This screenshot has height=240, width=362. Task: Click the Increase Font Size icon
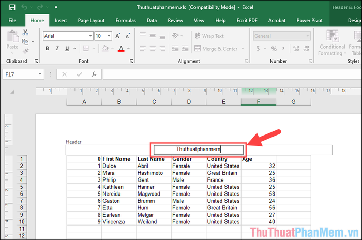tap(118, 36)
